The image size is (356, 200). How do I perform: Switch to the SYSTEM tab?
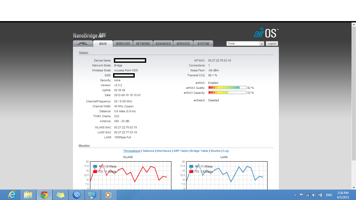(x=203, y=44)
